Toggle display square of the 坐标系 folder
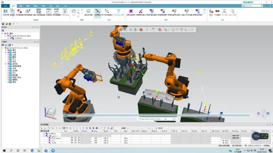273x153 pixels. [8, 64]
